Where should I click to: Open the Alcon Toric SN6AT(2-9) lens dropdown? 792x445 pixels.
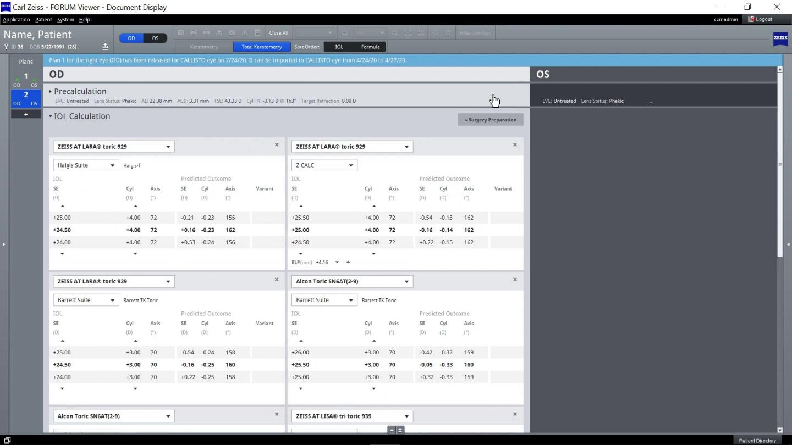point(351,281)
